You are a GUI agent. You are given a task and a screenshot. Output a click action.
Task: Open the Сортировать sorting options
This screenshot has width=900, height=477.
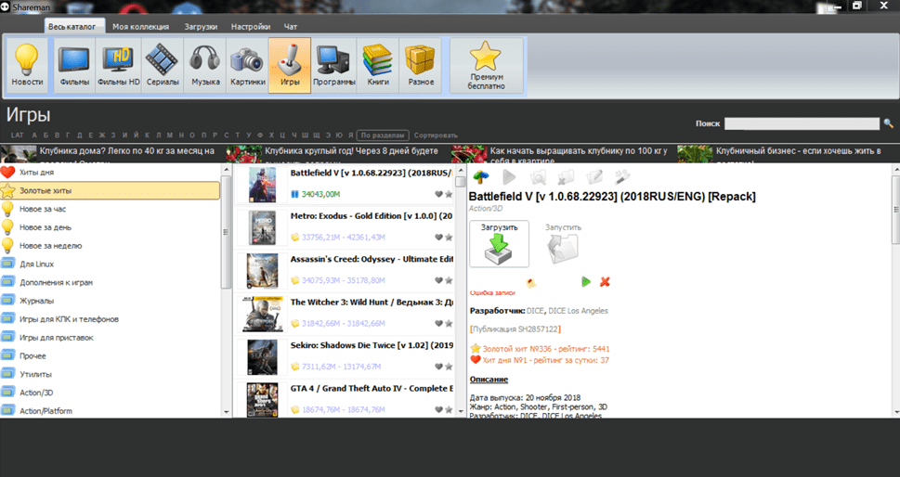(x=436, y=135)
